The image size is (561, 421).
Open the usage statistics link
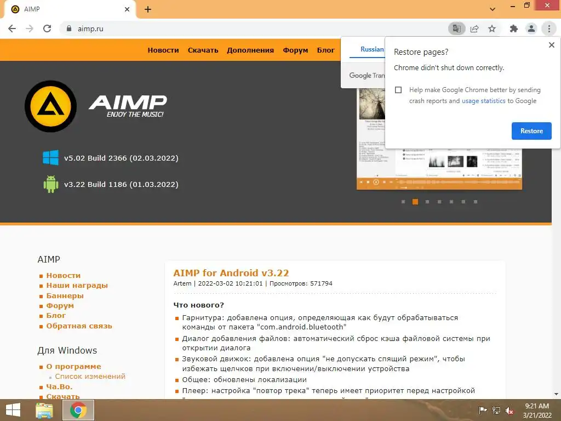pos(483,101)
